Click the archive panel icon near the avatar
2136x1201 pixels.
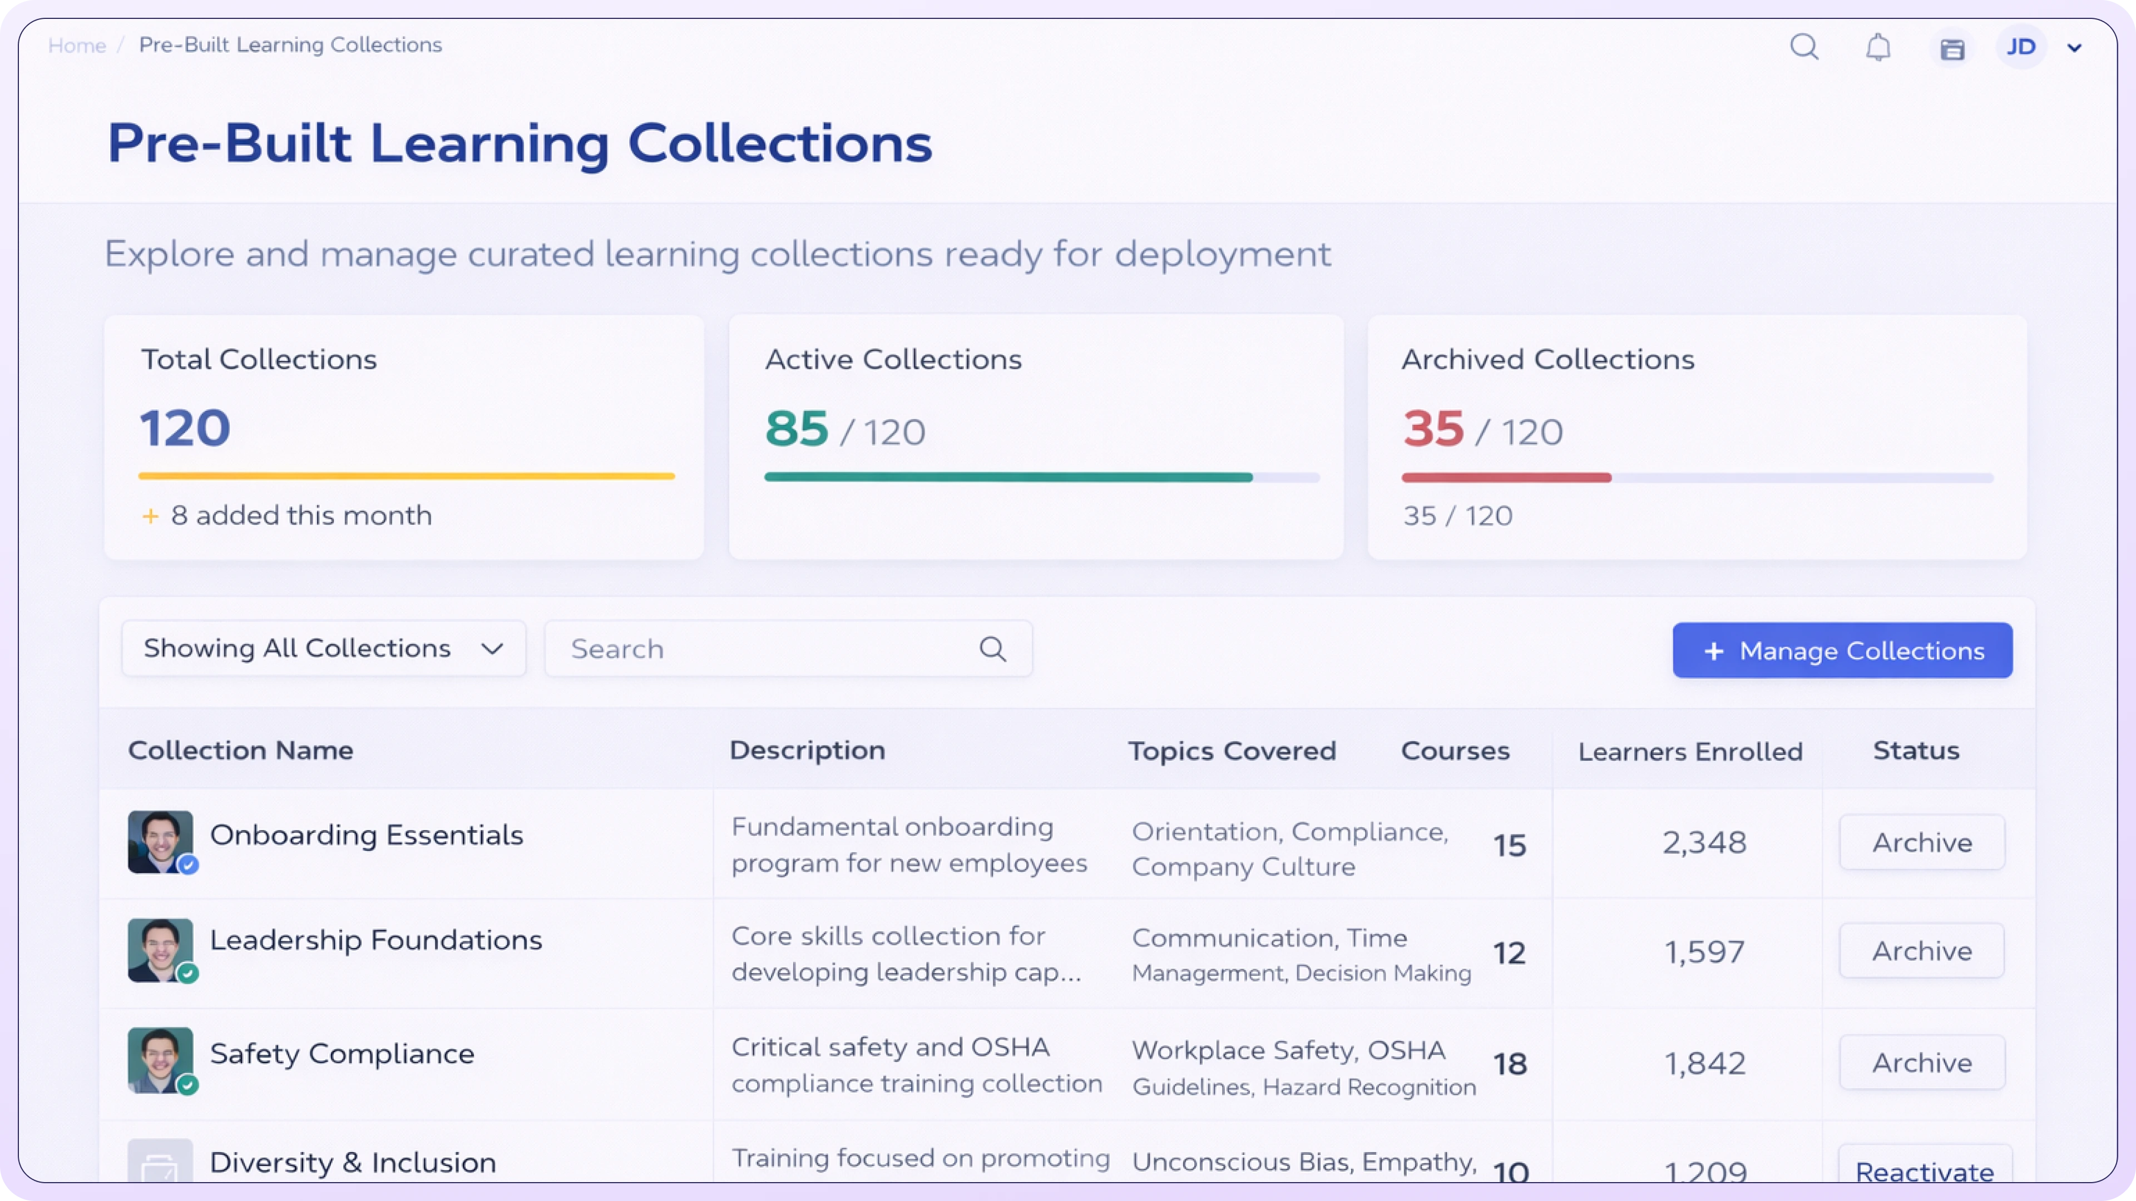pyautogui.click(x=1951, y=49)
